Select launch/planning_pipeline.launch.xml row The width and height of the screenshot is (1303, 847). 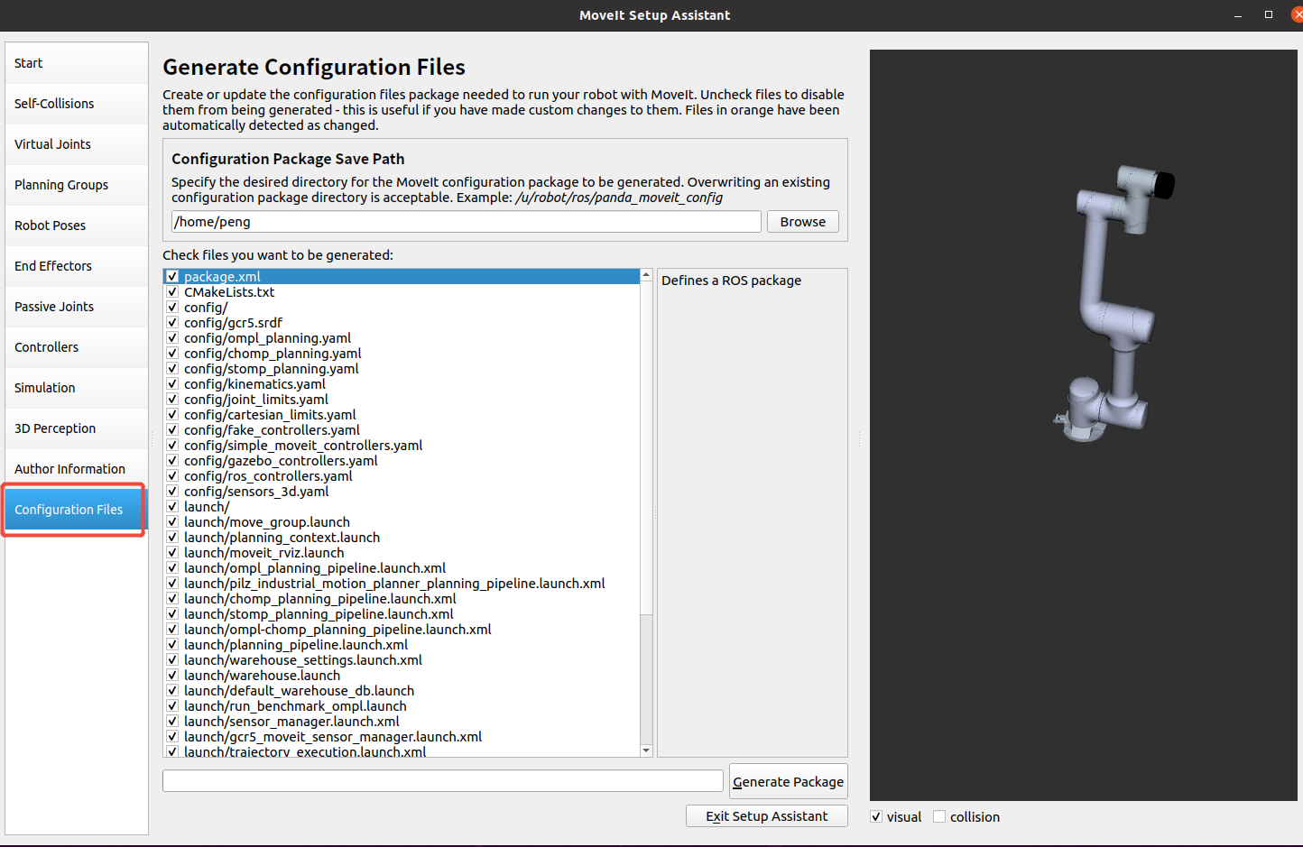tap(402, 645)
